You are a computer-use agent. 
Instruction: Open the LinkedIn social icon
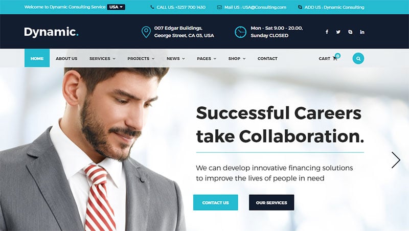[362, 32]
